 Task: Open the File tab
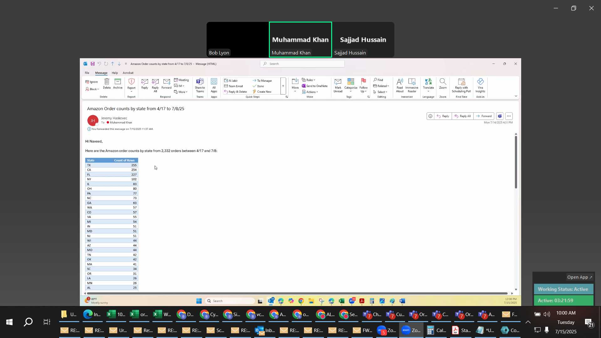87,73
